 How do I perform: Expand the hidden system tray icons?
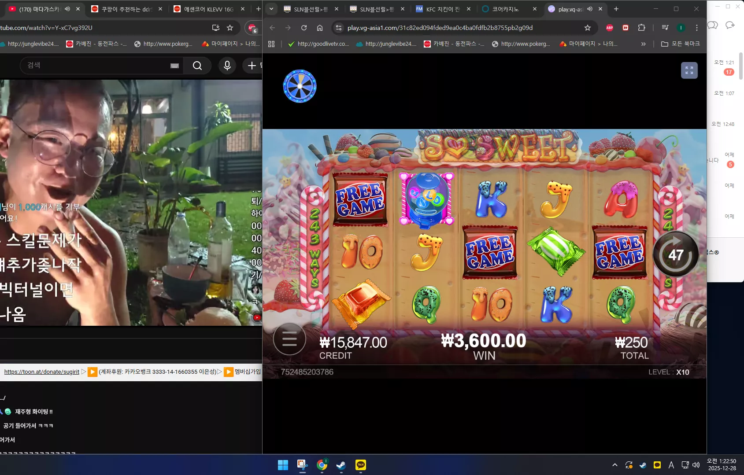[x=615, y=465]
